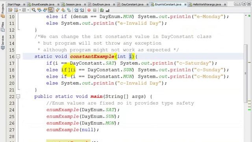252x142 pixels.
Task: Click the Next Bookmark down-arrow icon
Action: [63, 10]
